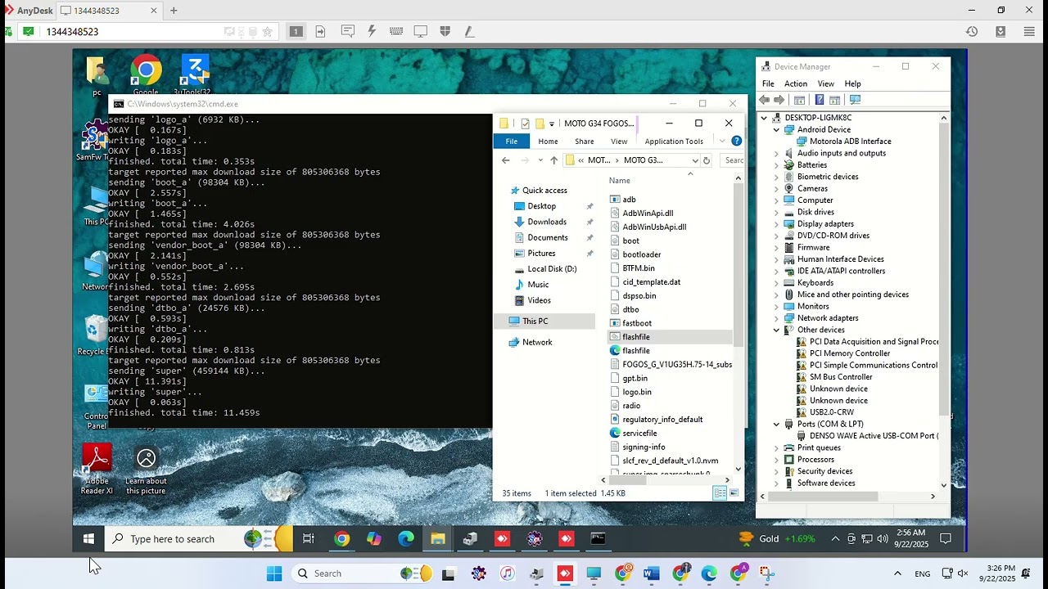Open remote Windows Start button

[88, 538]
